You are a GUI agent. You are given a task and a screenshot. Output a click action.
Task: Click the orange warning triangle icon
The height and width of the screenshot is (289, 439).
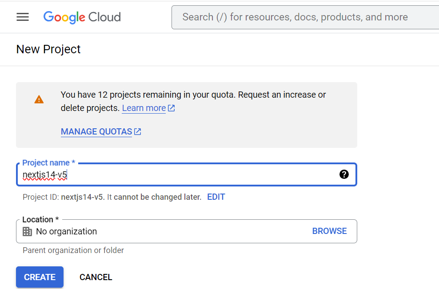point(39,99)
